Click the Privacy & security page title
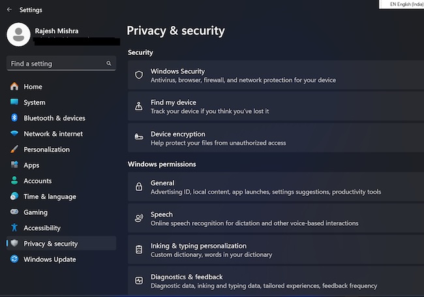 pyautogui.click(x=175, y=31)
